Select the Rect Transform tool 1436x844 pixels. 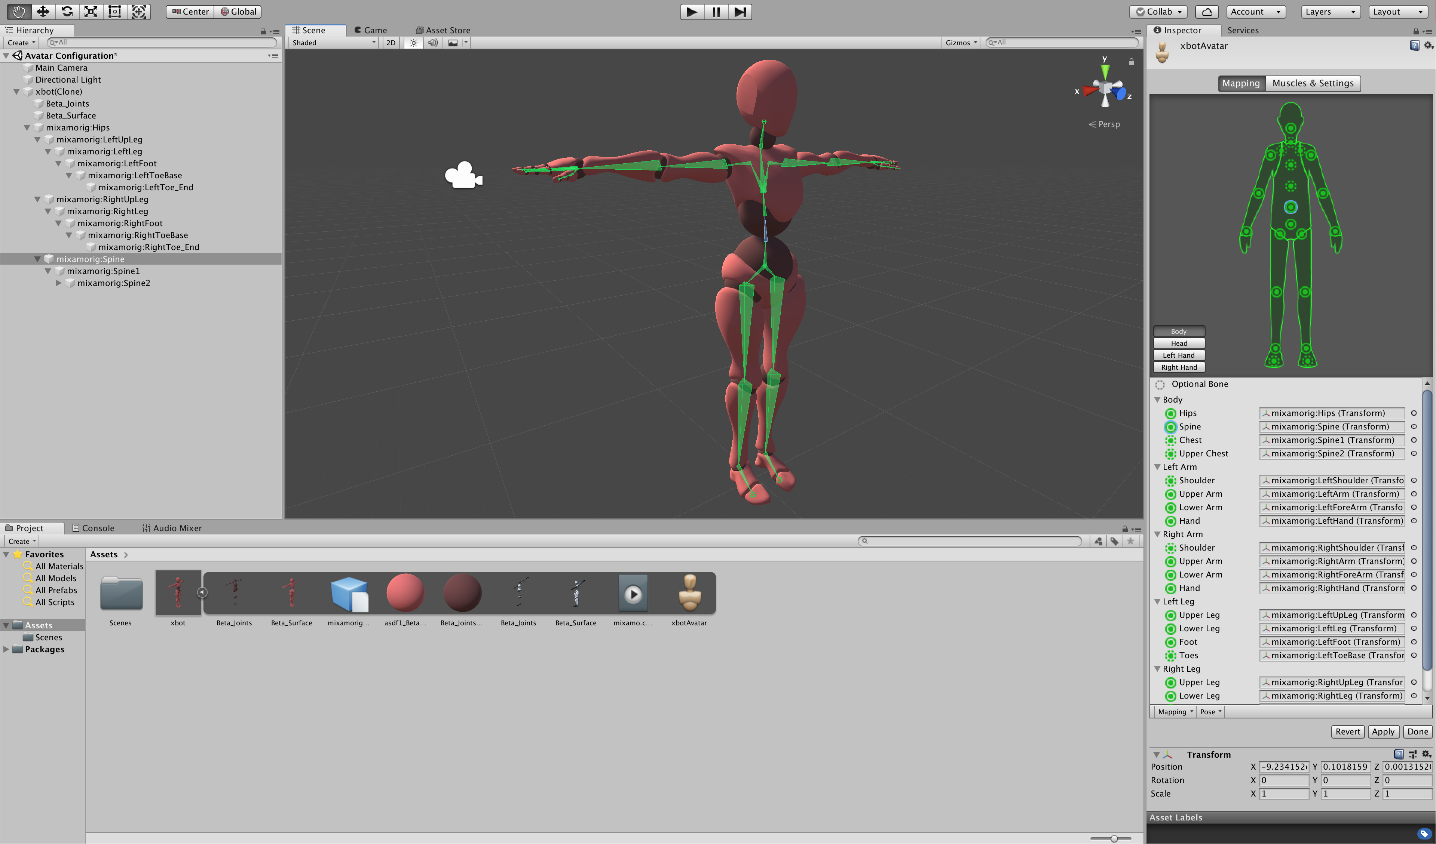114,11
